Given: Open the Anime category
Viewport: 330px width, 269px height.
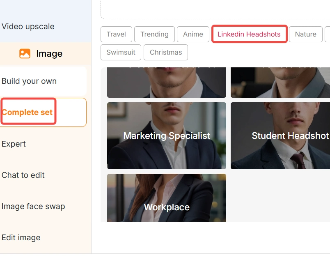Looking at the screenshot, I should (193, 34).
